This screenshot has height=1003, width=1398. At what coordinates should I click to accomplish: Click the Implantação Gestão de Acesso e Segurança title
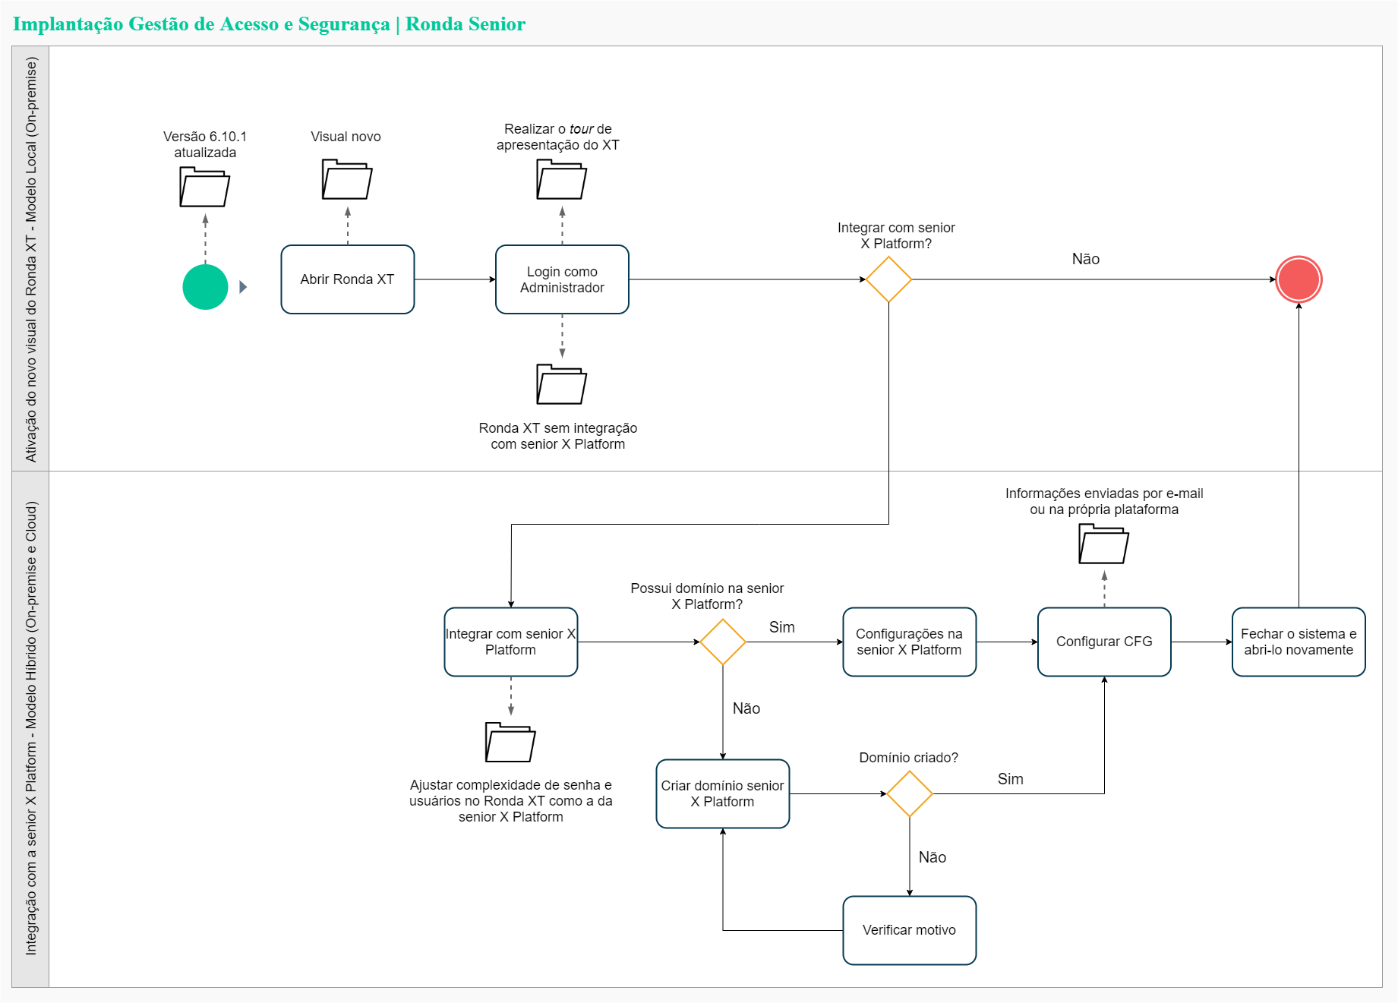269,24
